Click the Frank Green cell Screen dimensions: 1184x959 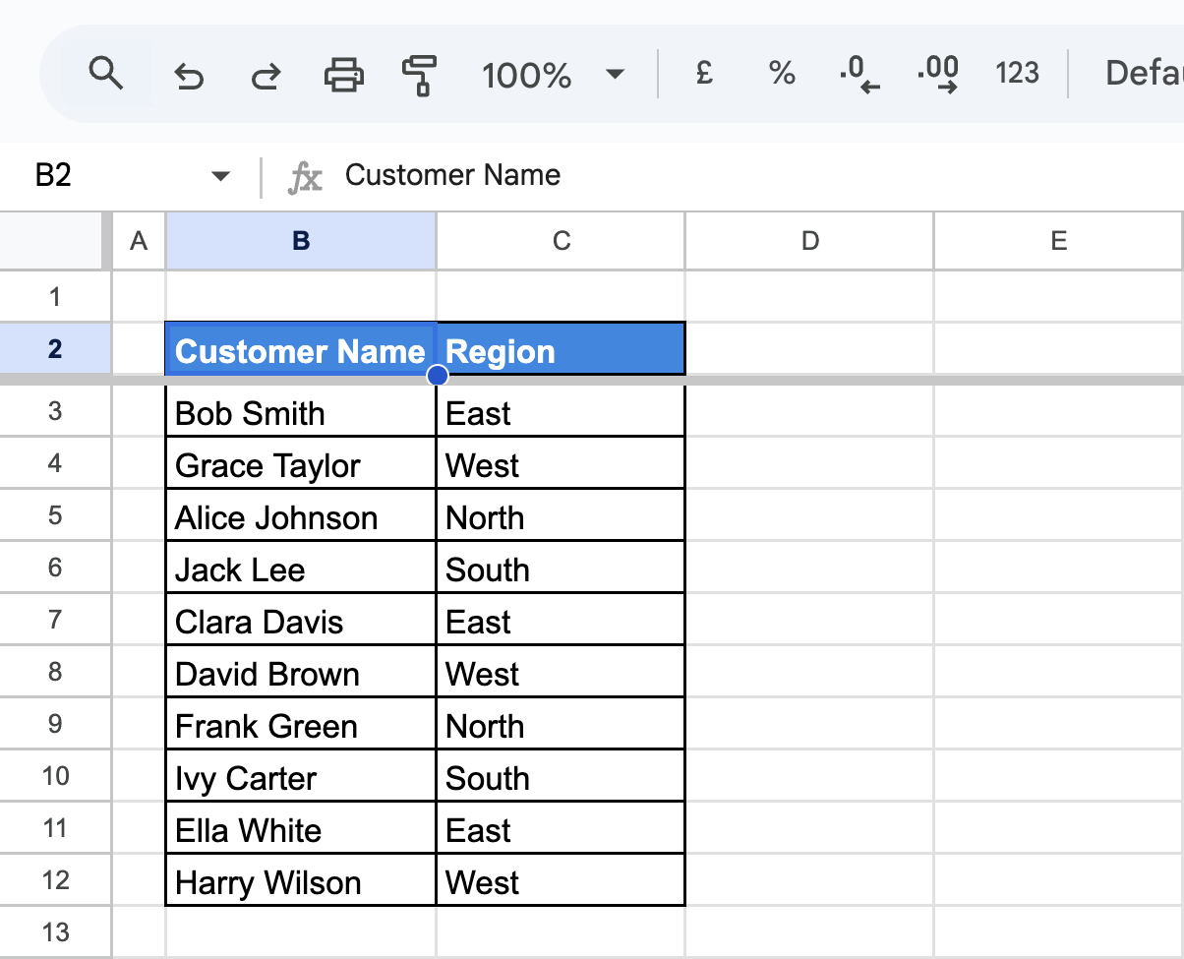301,725
